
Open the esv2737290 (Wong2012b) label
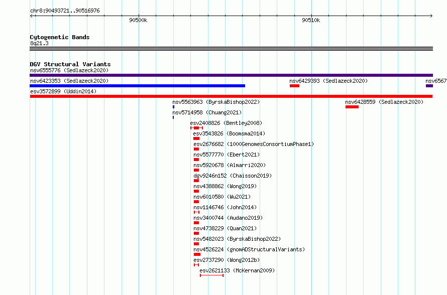coord(227,260)
